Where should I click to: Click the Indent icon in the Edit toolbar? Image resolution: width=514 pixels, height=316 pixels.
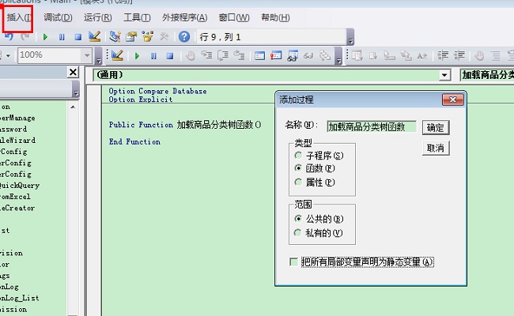[443, 55]
